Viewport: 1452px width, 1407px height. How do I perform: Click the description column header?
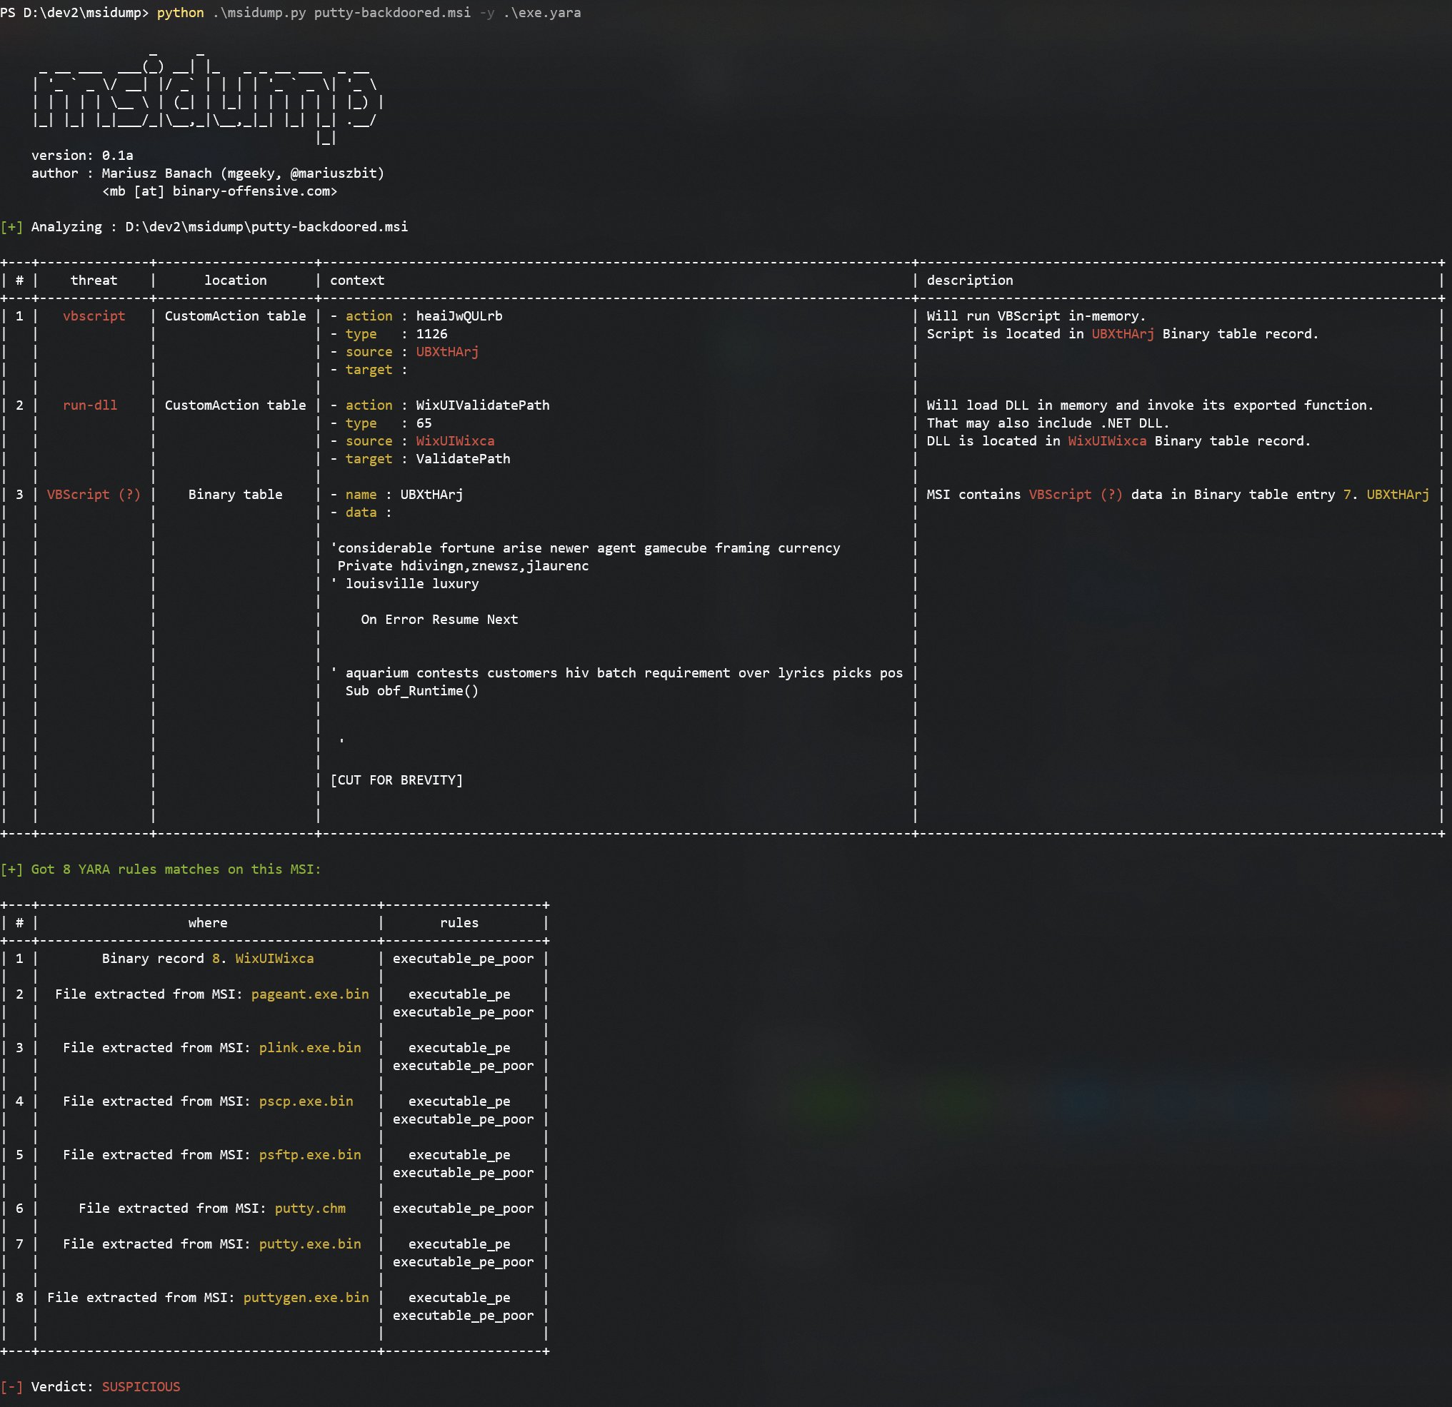point(970,280)
